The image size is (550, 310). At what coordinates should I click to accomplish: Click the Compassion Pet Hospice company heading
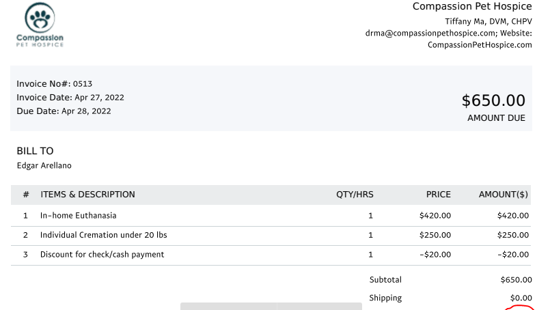[x=472, y=7]
